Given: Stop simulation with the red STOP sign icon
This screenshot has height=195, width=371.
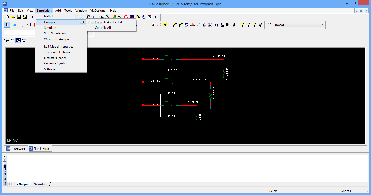Looking at the screenshot, I should (126, 17).
